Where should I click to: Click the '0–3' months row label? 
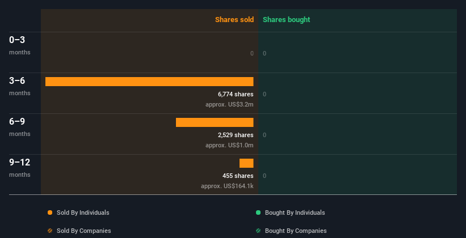17,40
